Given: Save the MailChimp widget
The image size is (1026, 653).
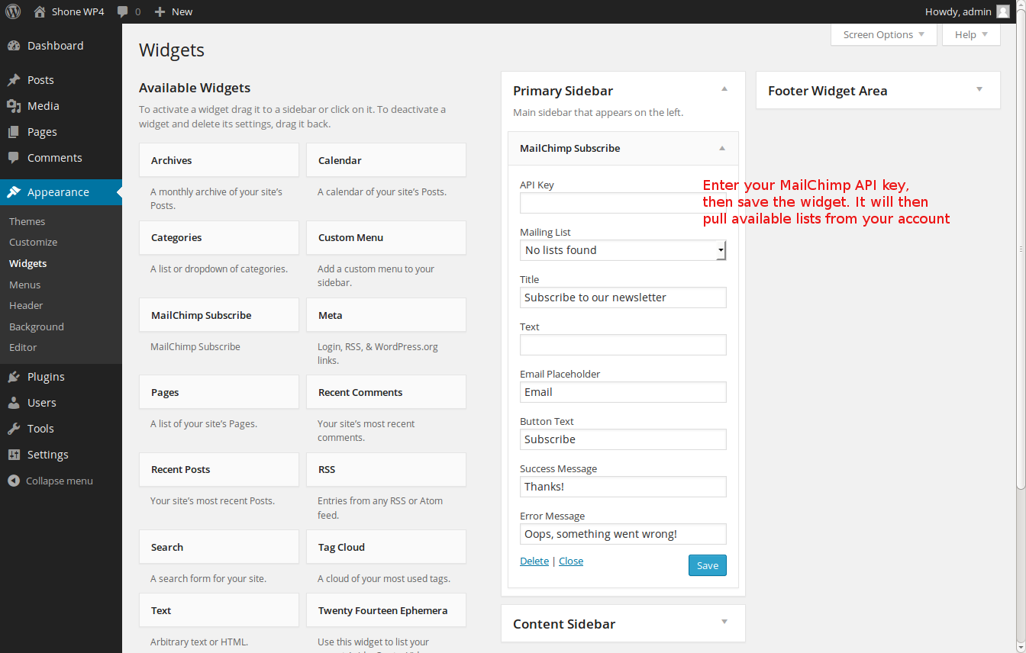Looking at the screenshot, I should [x=708, y=565].
